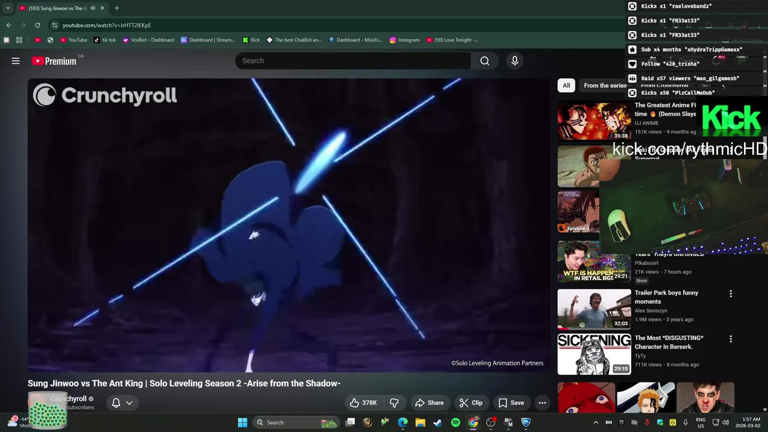Open Microsoft Edge from taskbar

point(403,422)
